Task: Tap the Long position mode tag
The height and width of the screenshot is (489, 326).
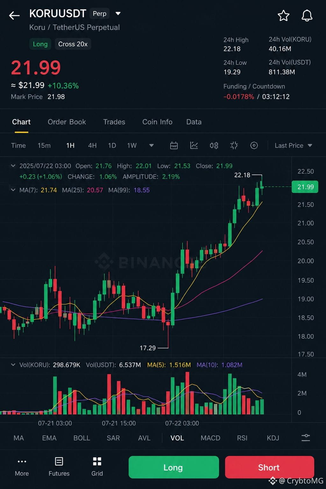Action: (40, 44)
